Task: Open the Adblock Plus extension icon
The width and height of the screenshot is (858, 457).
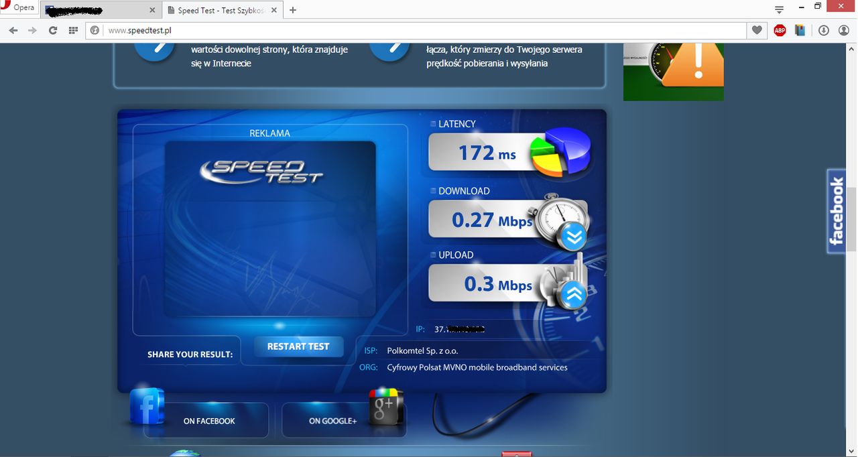Action: (x=780, y=30)
